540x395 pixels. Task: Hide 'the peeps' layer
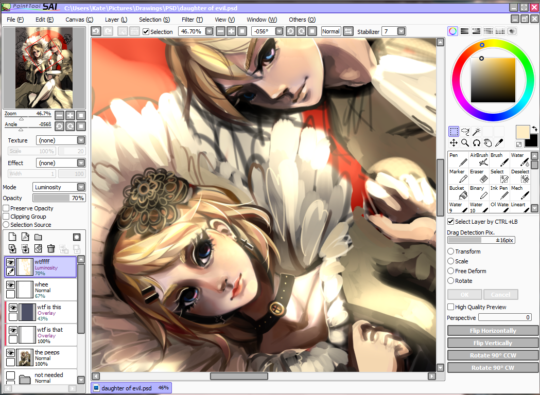(11, 353)
